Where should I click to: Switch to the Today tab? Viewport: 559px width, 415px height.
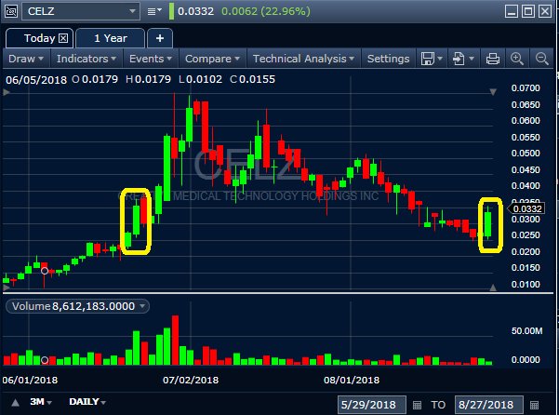39,38
